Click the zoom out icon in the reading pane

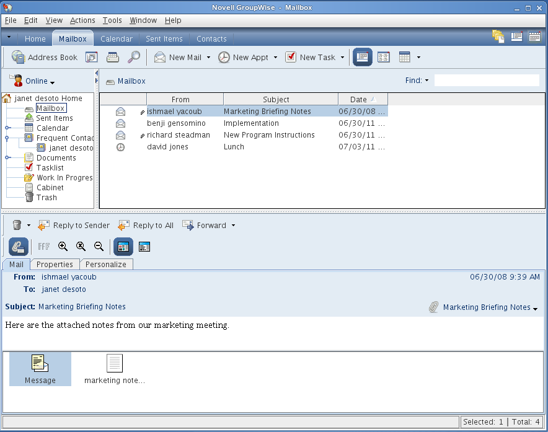(x=98, y=247)
